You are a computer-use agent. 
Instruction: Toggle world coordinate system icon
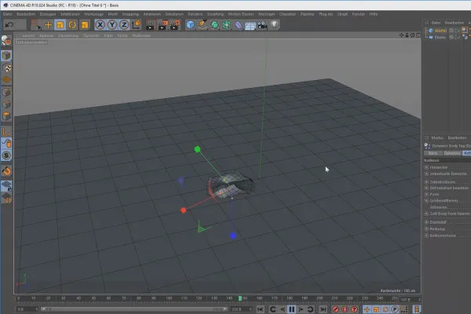[x=137, y=25]
